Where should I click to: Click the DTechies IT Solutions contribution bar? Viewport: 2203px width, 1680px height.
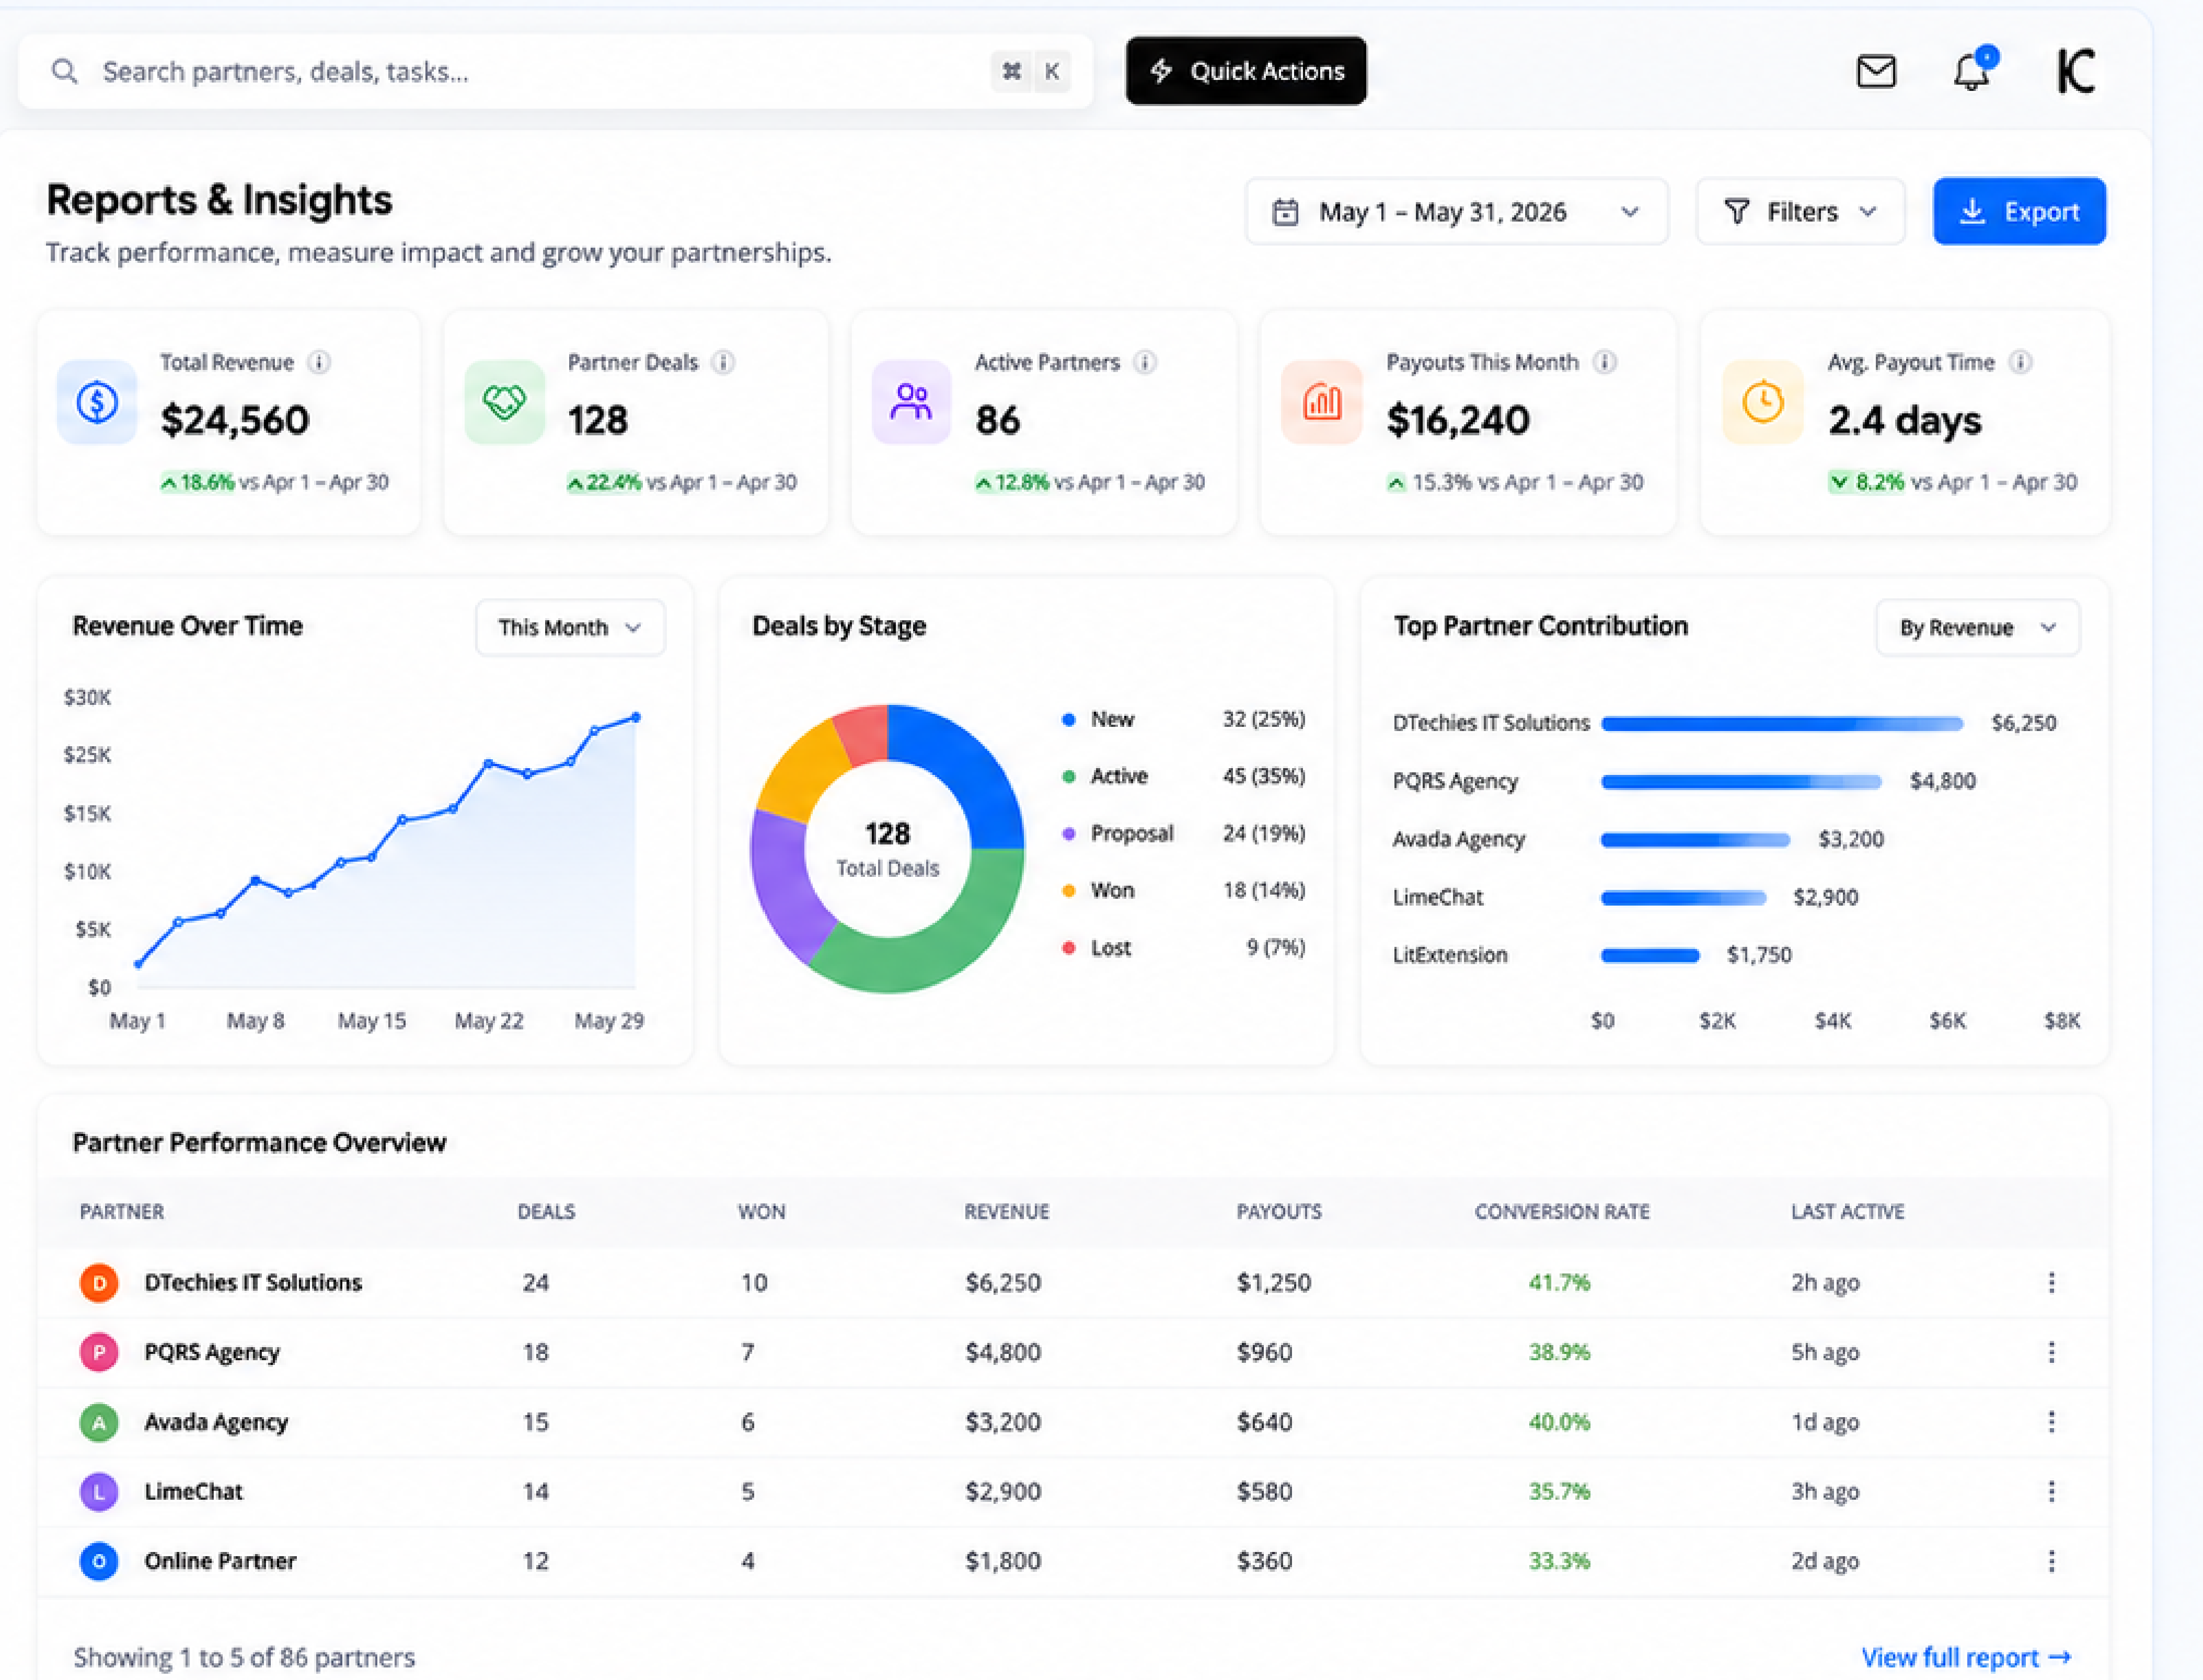pos(1781,723)
